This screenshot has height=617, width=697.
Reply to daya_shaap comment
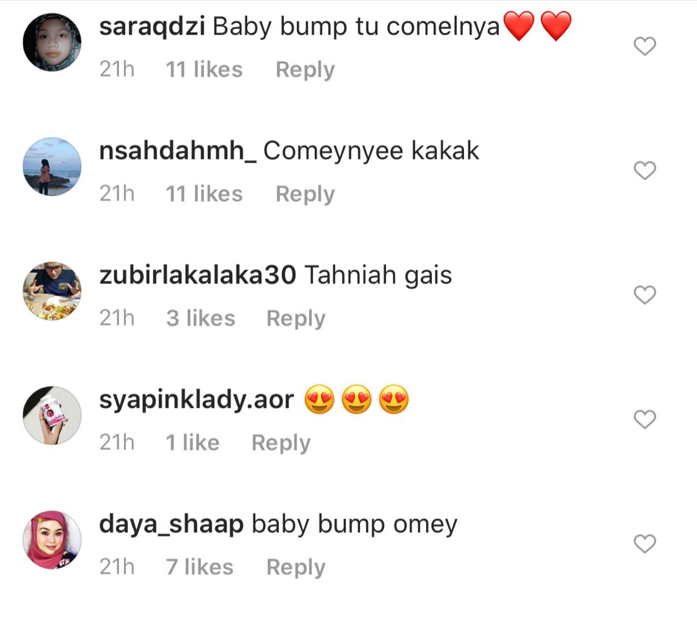click(x=296, y=567)
